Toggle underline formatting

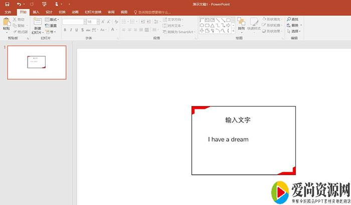point(78,30)
